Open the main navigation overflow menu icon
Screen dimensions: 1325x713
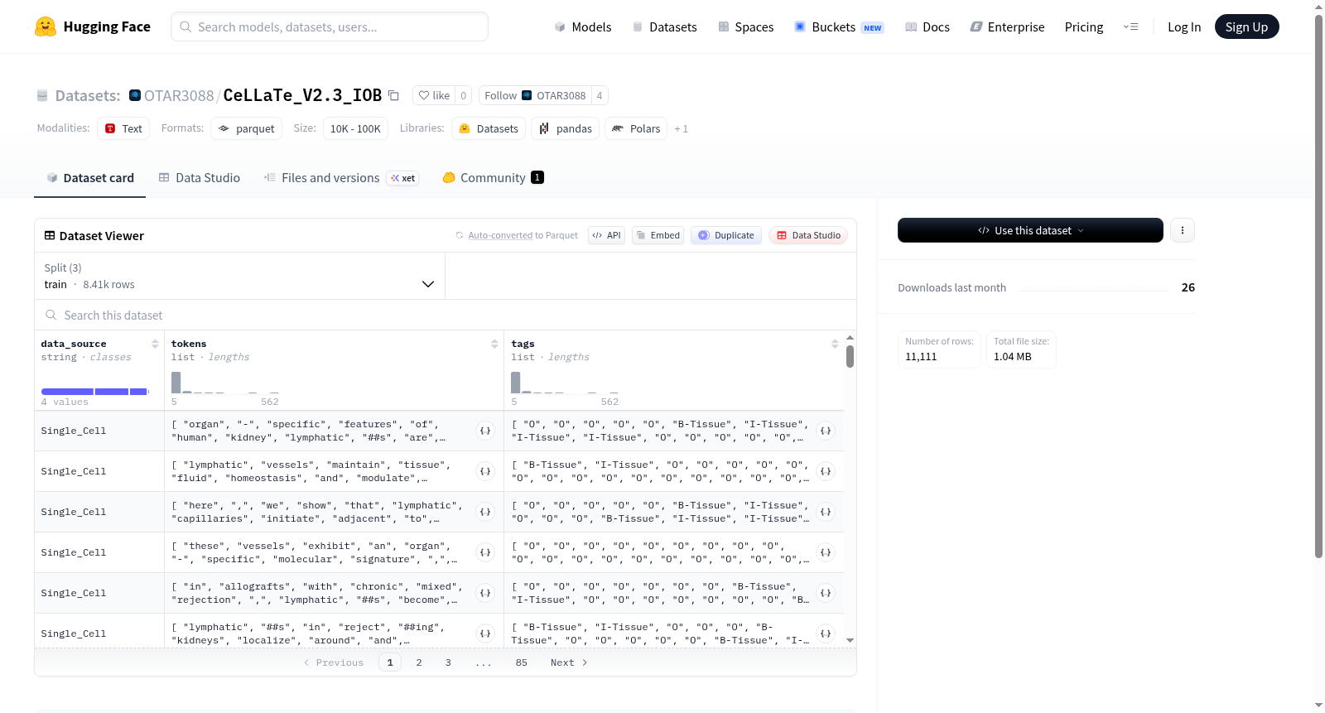[x=1130, y=26]
